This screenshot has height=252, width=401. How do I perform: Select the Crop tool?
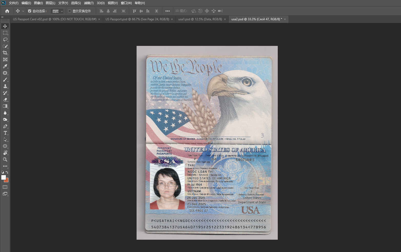5,53
